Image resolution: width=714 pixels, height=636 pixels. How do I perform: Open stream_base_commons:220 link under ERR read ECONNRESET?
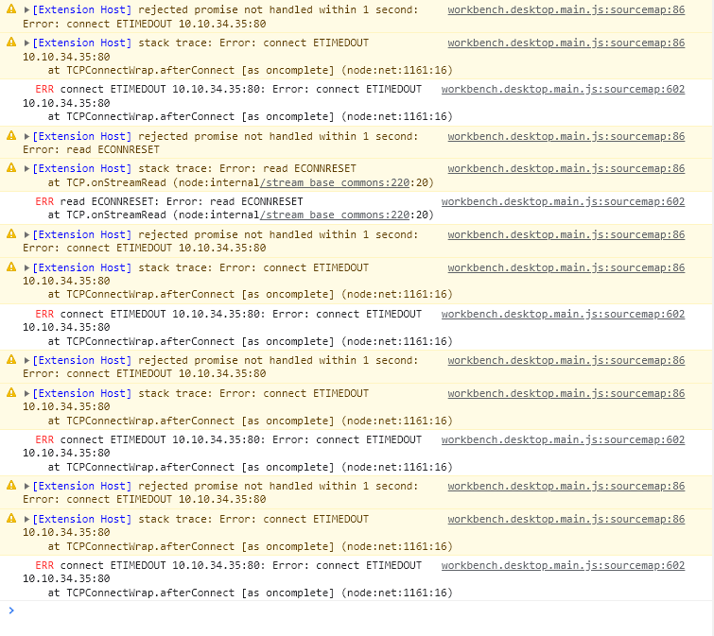tap(336, 215)
